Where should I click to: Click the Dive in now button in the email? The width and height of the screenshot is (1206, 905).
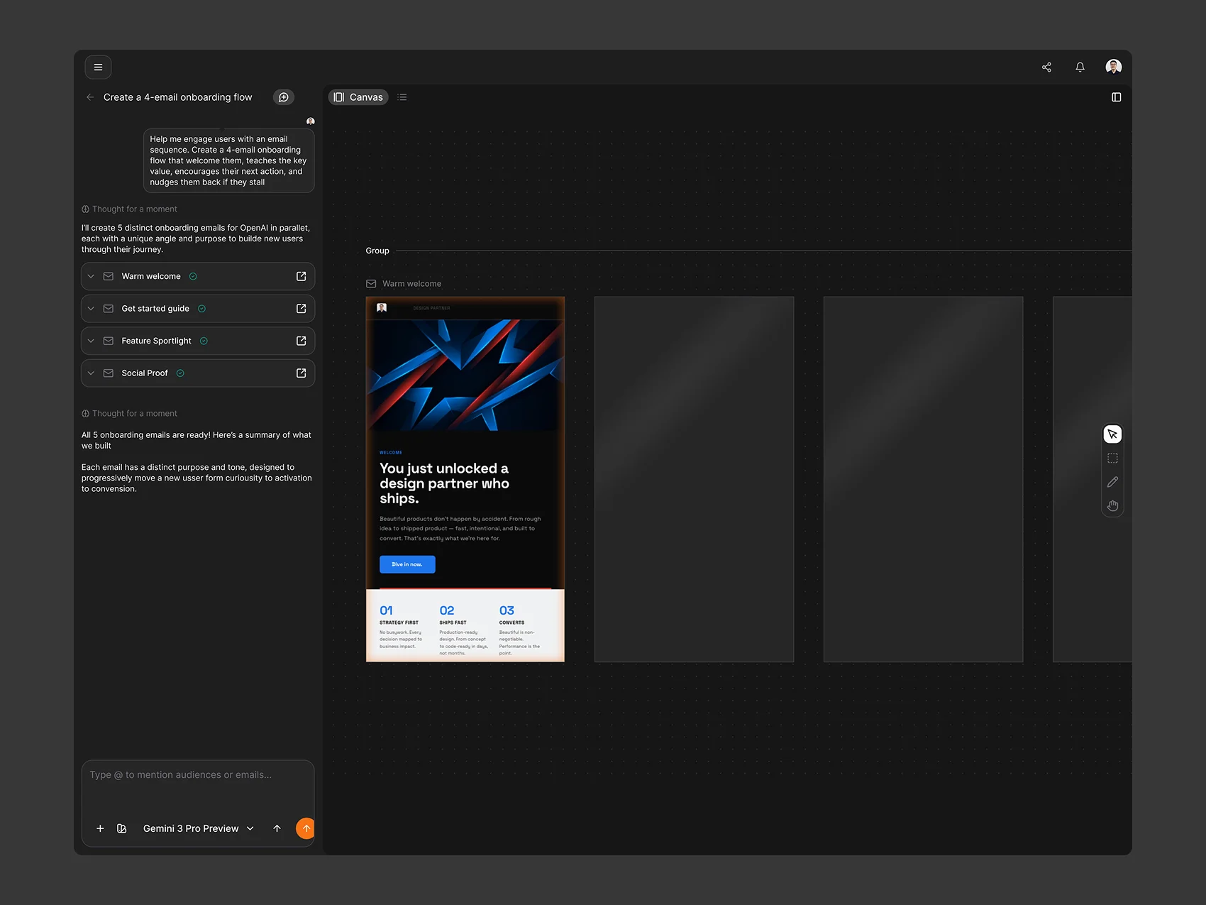point(407,564)
